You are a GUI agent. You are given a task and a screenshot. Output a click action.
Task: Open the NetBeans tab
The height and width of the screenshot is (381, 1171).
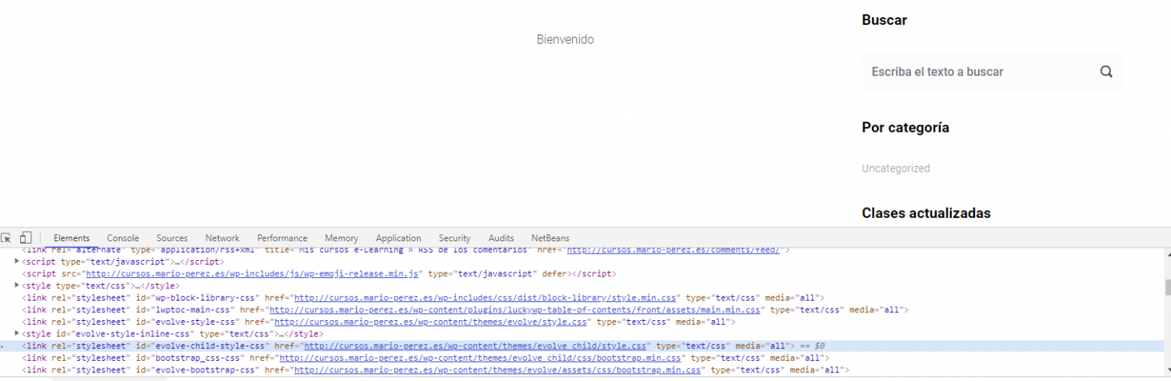550,238
